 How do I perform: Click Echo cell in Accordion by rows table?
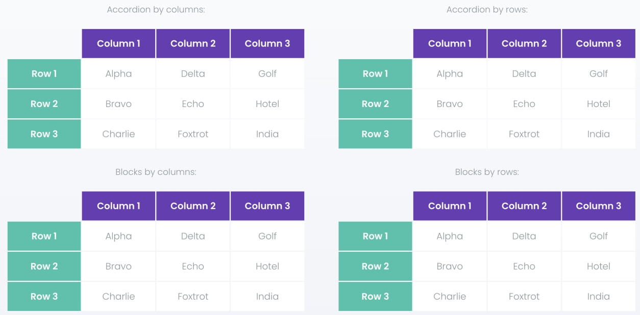[524, 104]
